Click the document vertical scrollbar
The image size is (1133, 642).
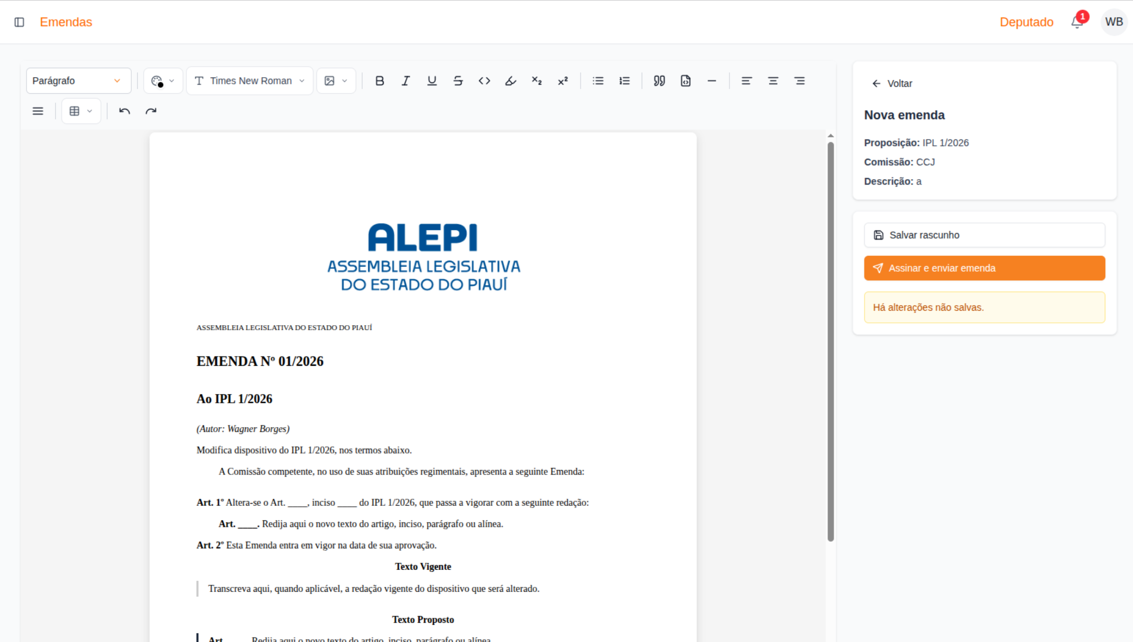pyautogui.click(x=830, y=342)
